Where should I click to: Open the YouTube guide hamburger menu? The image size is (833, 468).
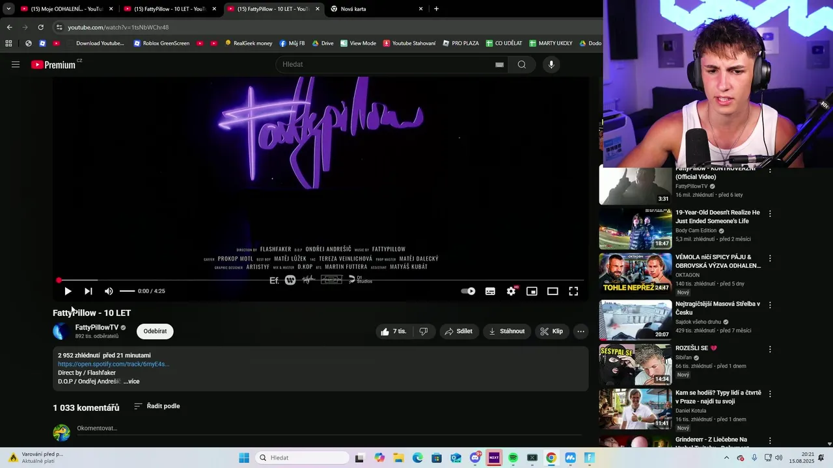click(16, 64)
